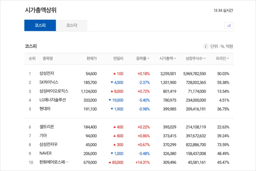Click the price 185,700 for SK하이닉스

coord(90,83)
